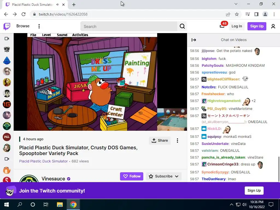This screenshot has width=280, height=210.
Task: Click username jijipose in chat
Action: pos(208,51)
